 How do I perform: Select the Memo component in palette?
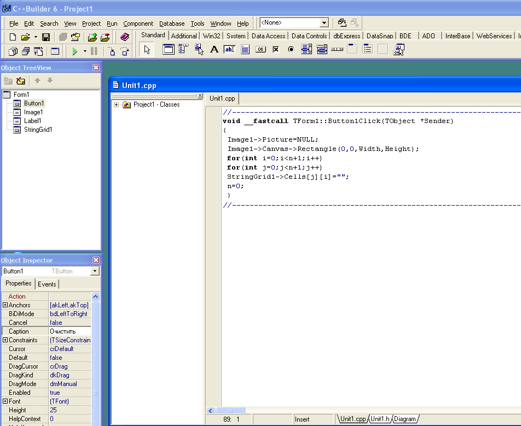(x=245, y=49)
